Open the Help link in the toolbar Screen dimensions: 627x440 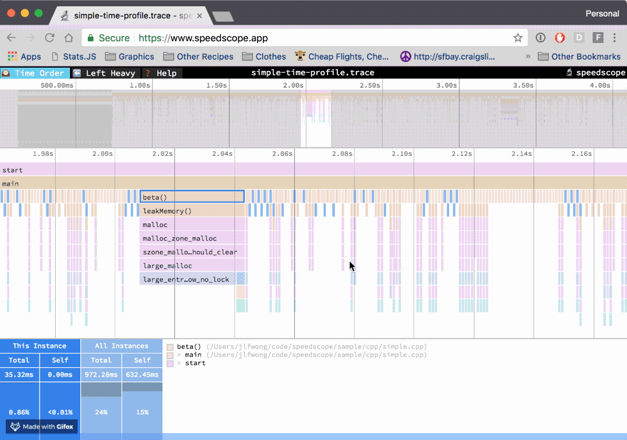(162, 73)
